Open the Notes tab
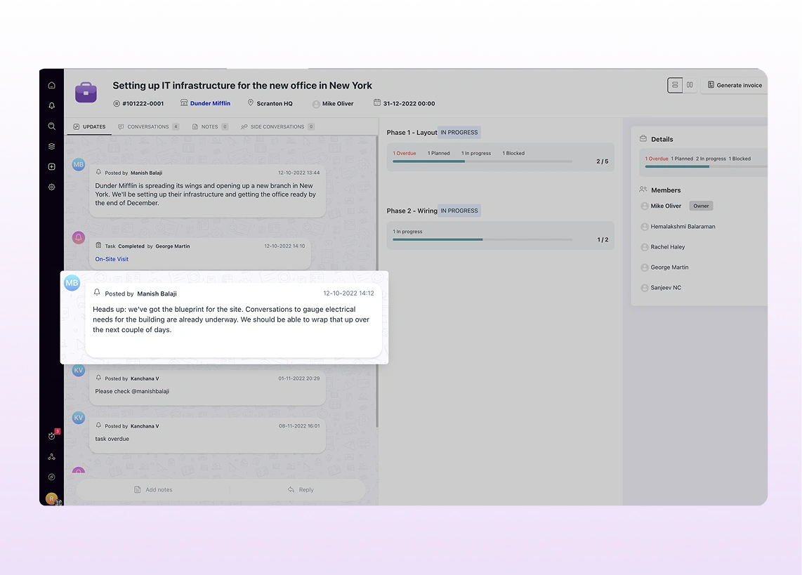802x575 pixels. tap(209, 127)
